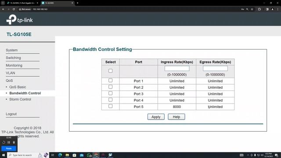Open the volume control in system tray
The image size is (281, 158).
click(262, 155)
